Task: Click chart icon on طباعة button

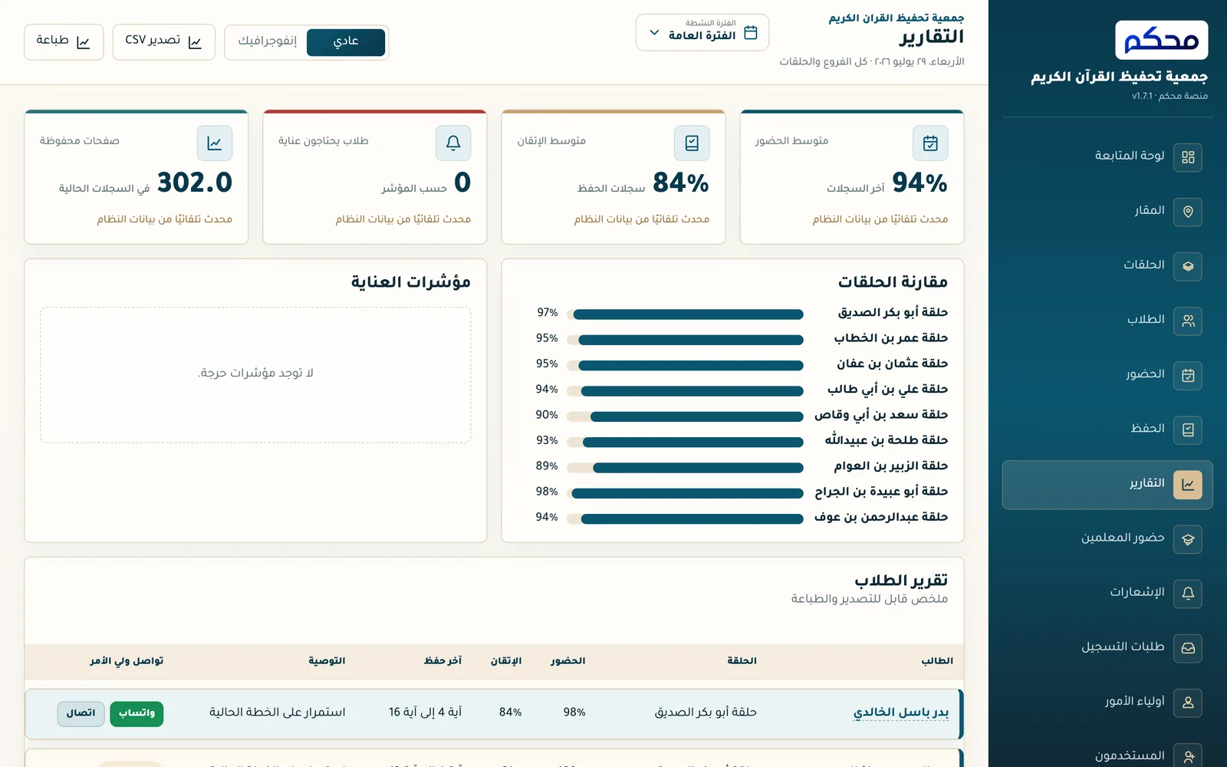Action: (x=83, y=43)
